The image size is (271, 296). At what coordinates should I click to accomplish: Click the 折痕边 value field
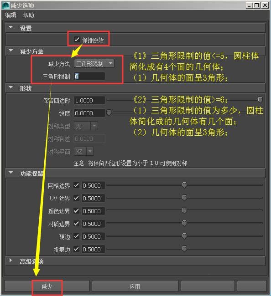93,250
